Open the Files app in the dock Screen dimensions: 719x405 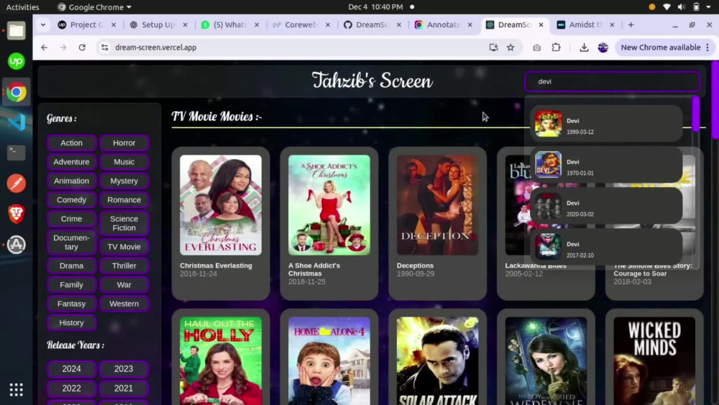click(x=16, y=31)
